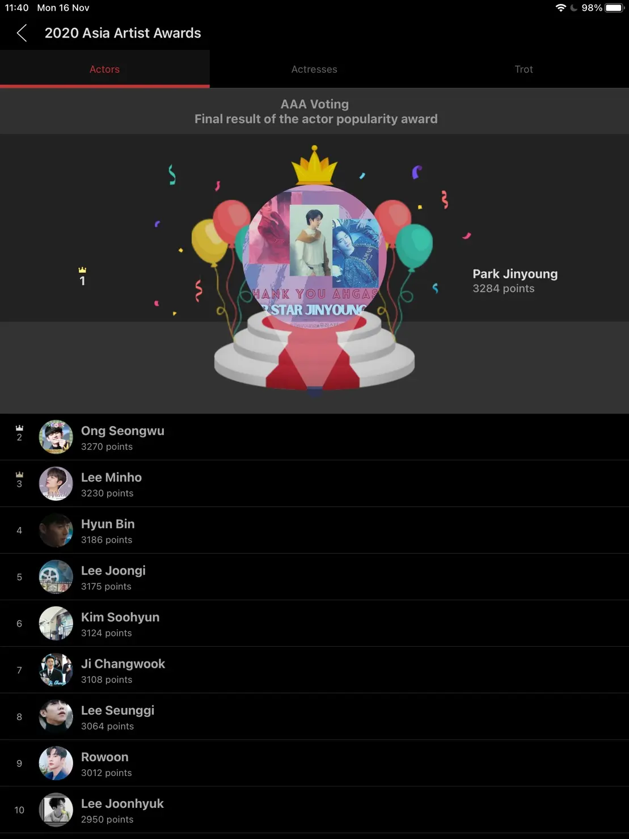The image size is (629, 839).
Task: Select the Actors tab
Action: (x=105, y=69)
